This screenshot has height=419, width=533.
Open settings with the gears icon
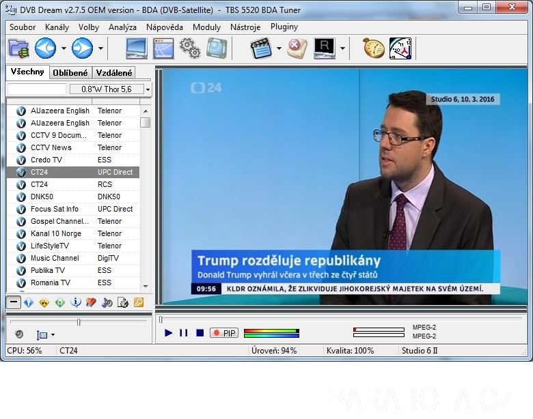[189, 48]
